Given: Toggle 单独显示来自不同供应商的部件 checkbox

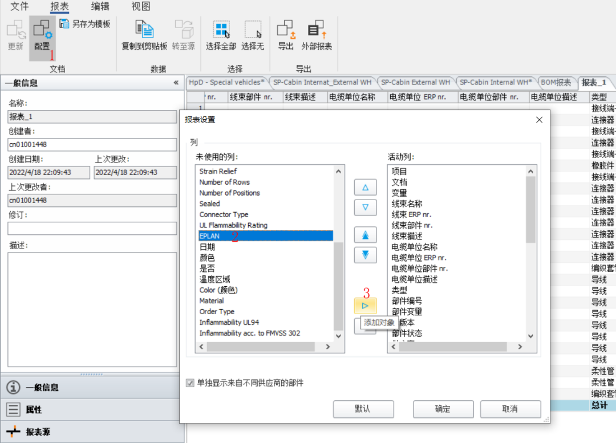Looking at the screenshot, I should tap(191, 383).
